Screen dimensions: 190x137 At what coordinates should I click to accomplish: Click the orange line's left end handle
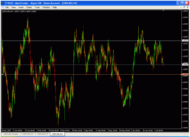[x=2, y=75]
